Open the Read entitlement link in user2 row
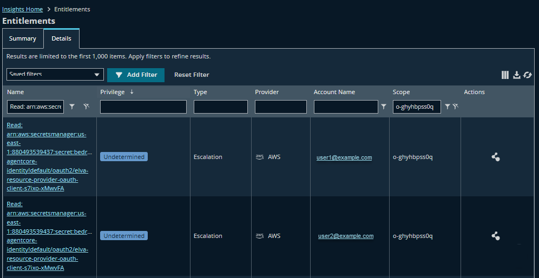539x278 pixels. (48, 236)
